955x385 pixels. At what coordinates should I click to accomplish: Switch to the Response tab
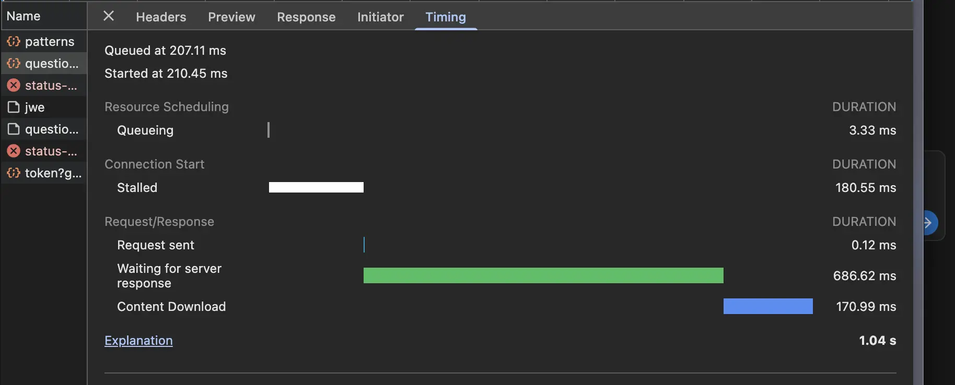click(306, 17)
